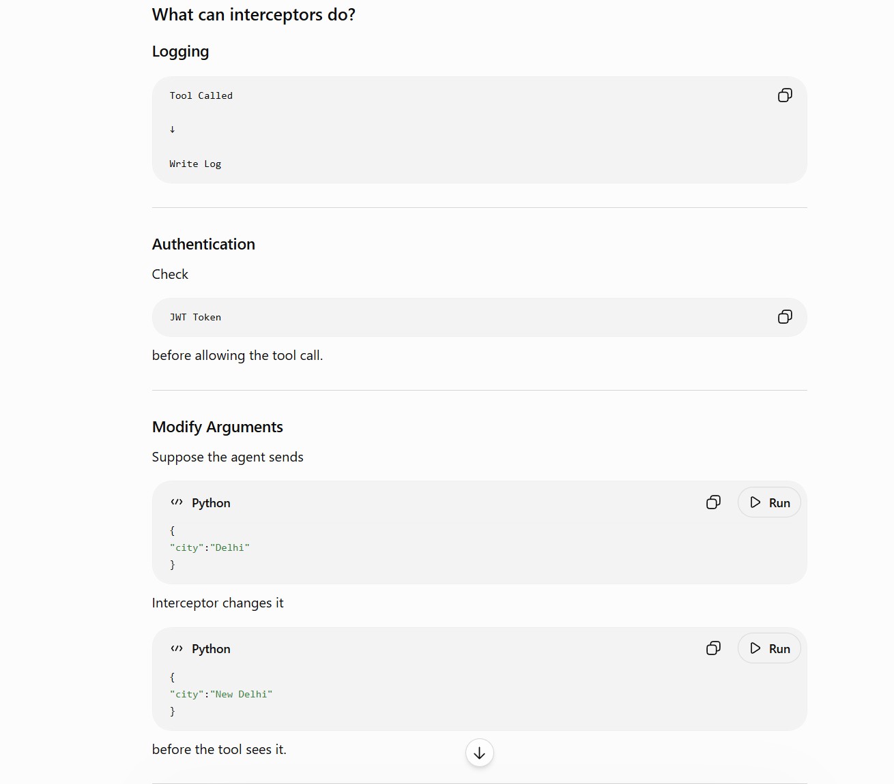Click the Modify Arguments heading

click(x=218, y=427)
